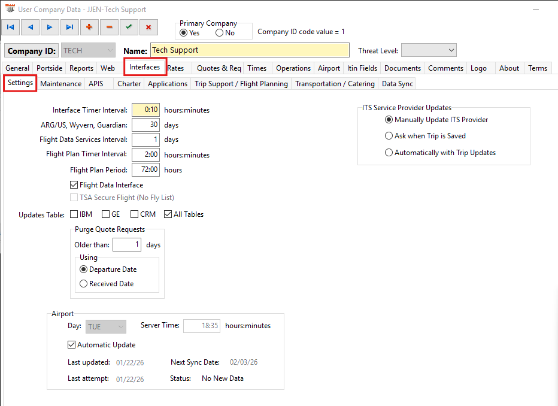Viewport: 558px width, 406px height.
Task: Click the Interface Timer Interval field
Action: [x=145, y=110]
